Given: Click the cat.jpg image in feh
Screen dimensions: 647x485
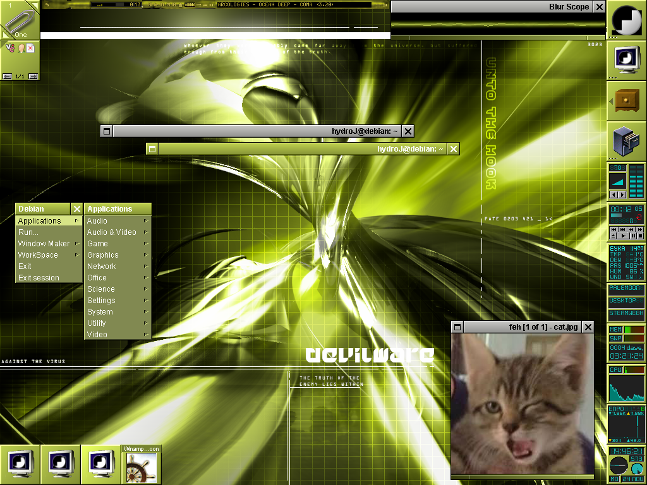Looking at the screenshot, I should click(523, 404).
